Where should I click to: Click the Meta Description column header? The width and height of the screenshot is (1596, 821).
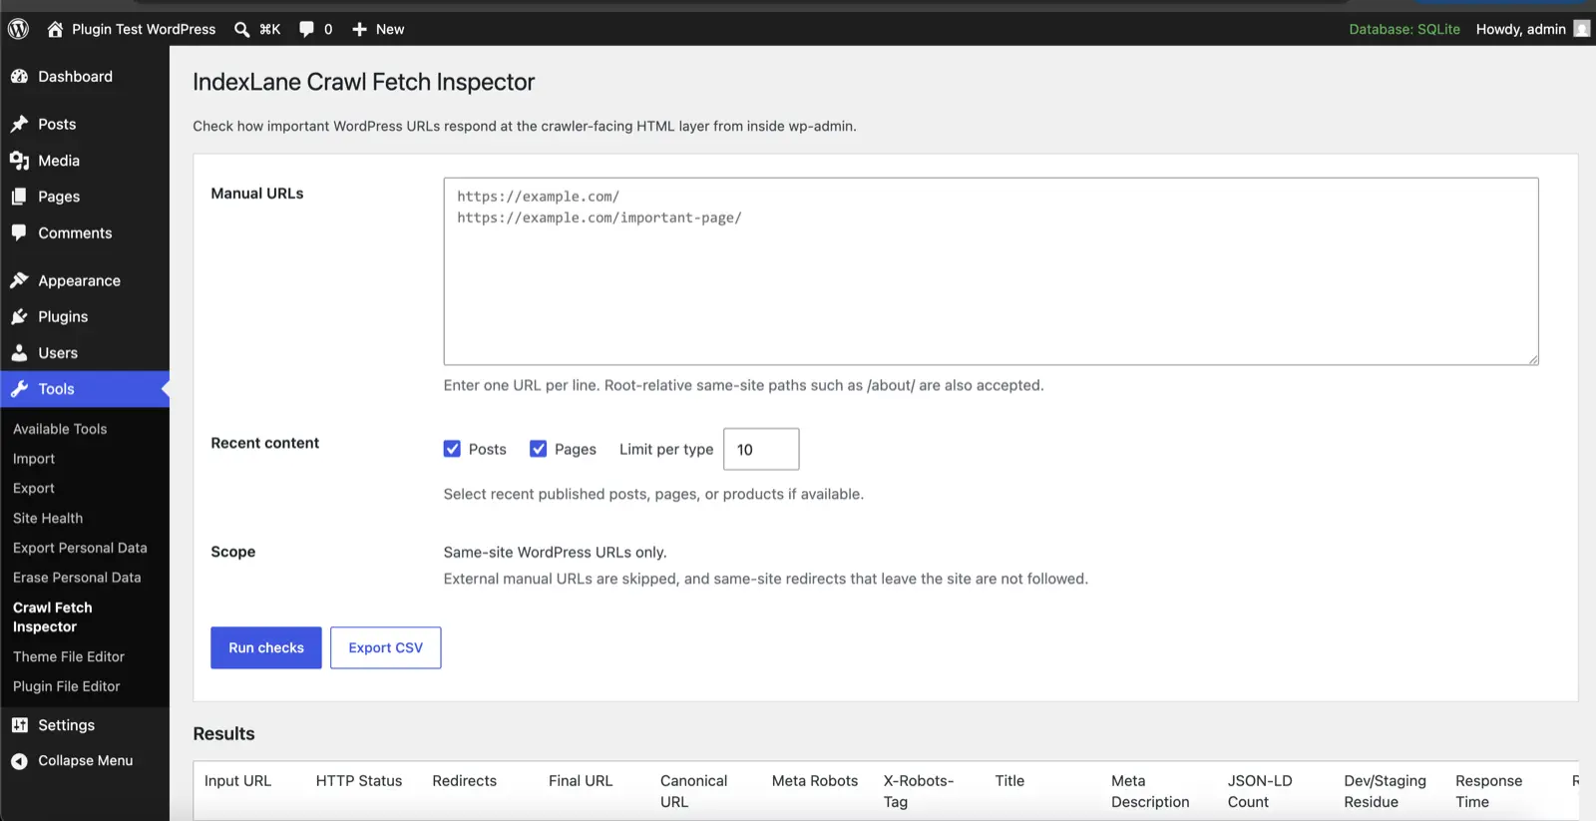coord(1150,791)
